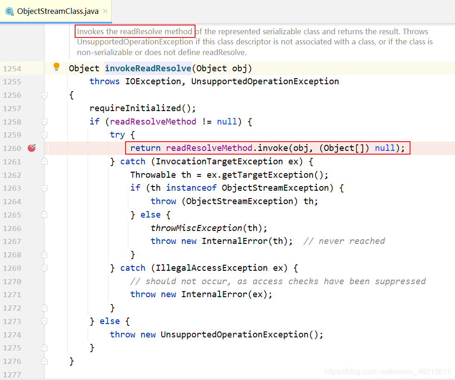Collapse the else block fold at line 1273
Image resolution: width=455 pixels, height=380 pixels.
coord(44,321)
